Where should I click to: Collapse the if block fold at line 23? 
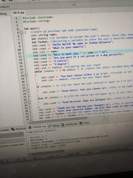[28, 91]
